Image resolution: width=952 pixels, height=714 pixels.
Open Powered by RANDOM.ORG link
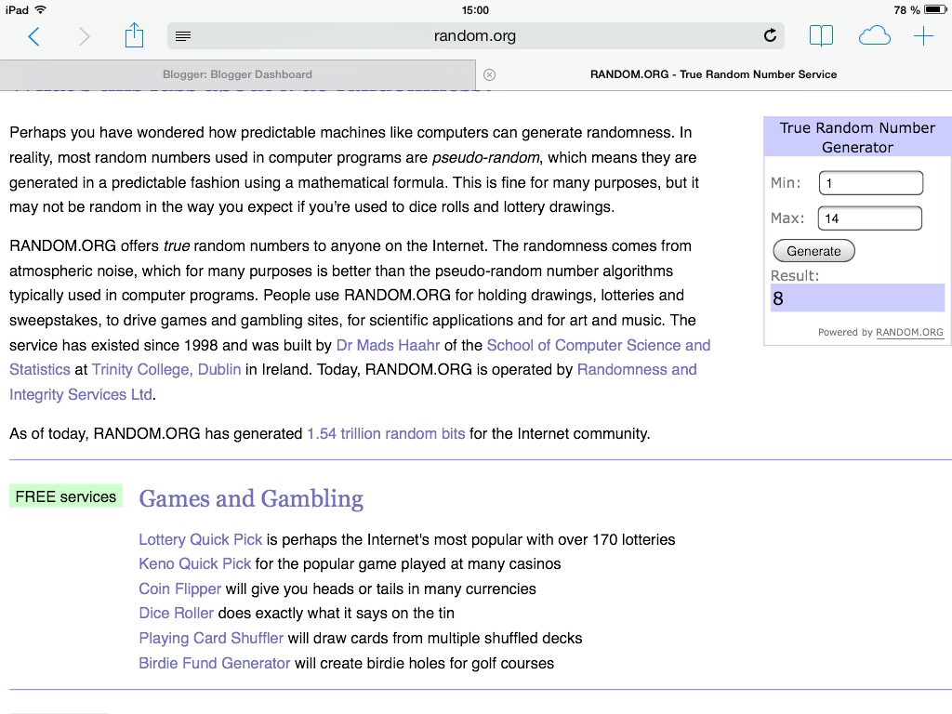[909, 332]
